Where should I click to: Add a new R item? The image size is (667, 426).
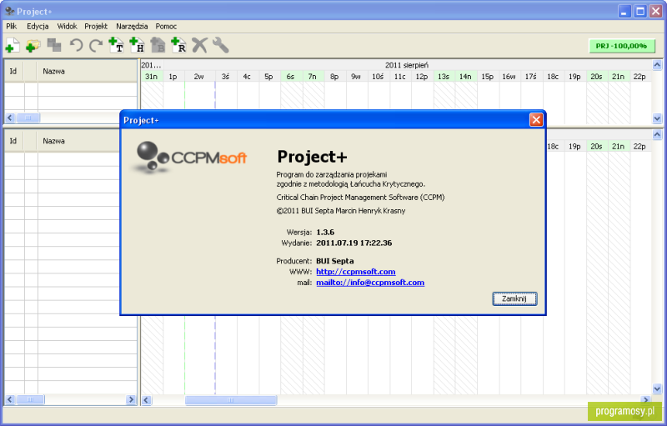(x=178, y=45)
